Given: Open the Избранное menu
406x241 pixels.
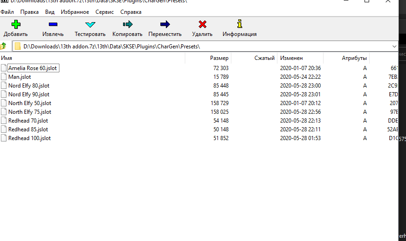Looking at the screenshot, I should click(75, 12).
